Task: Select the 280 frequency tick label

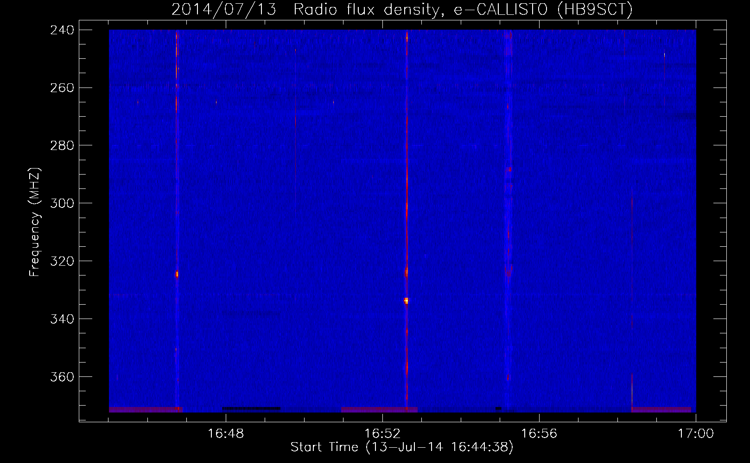Action: [62, 145]
